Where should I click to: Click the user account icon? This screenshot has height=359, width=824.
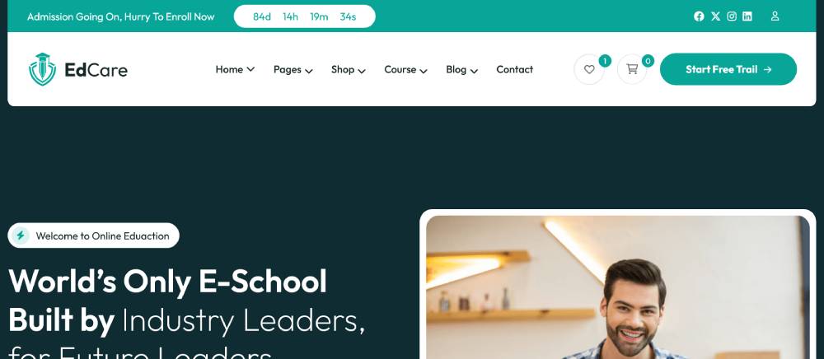point(775,16)
